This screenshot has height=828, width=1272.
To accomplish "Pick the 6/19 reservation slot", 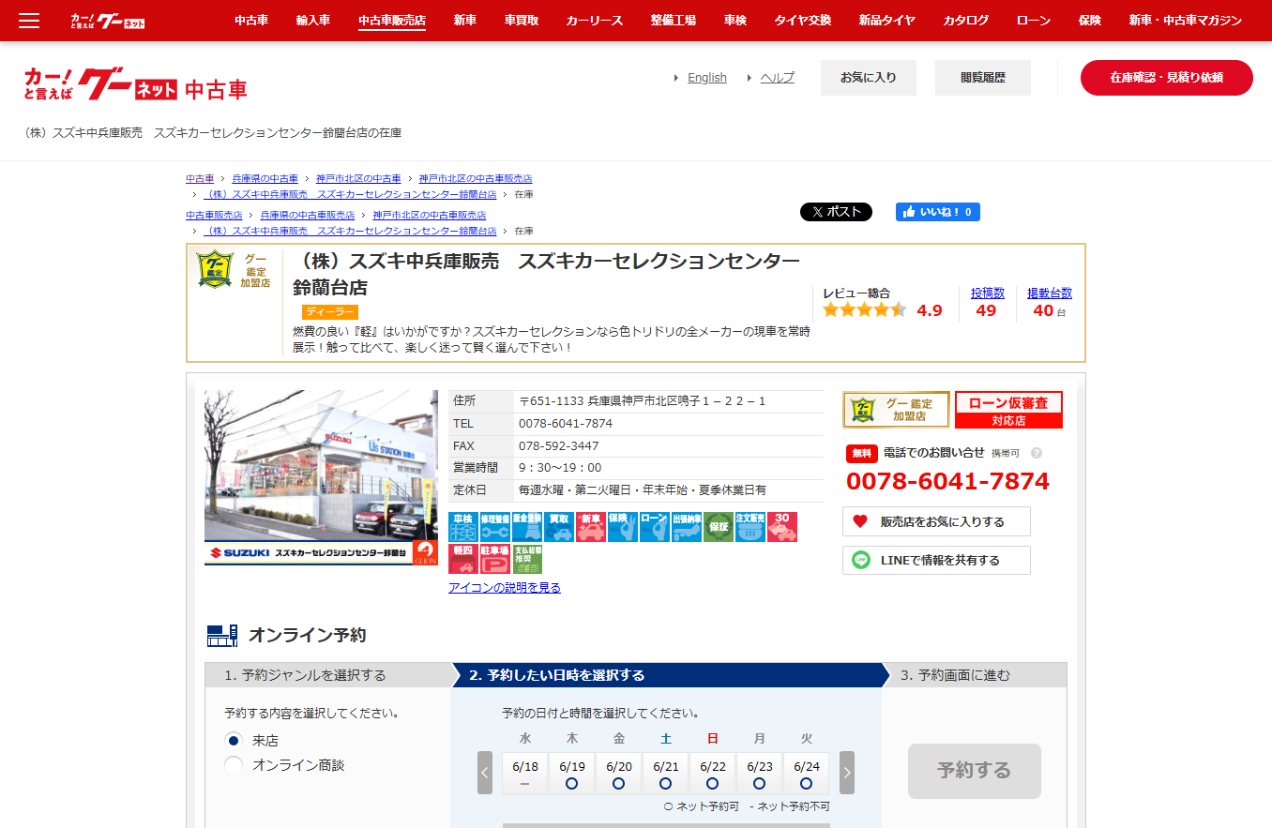I will click(x=572, y=774).
